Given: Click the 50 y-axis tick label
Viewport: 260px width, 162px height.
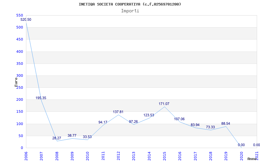Looking at the screenshot, I should pos(20,136).
